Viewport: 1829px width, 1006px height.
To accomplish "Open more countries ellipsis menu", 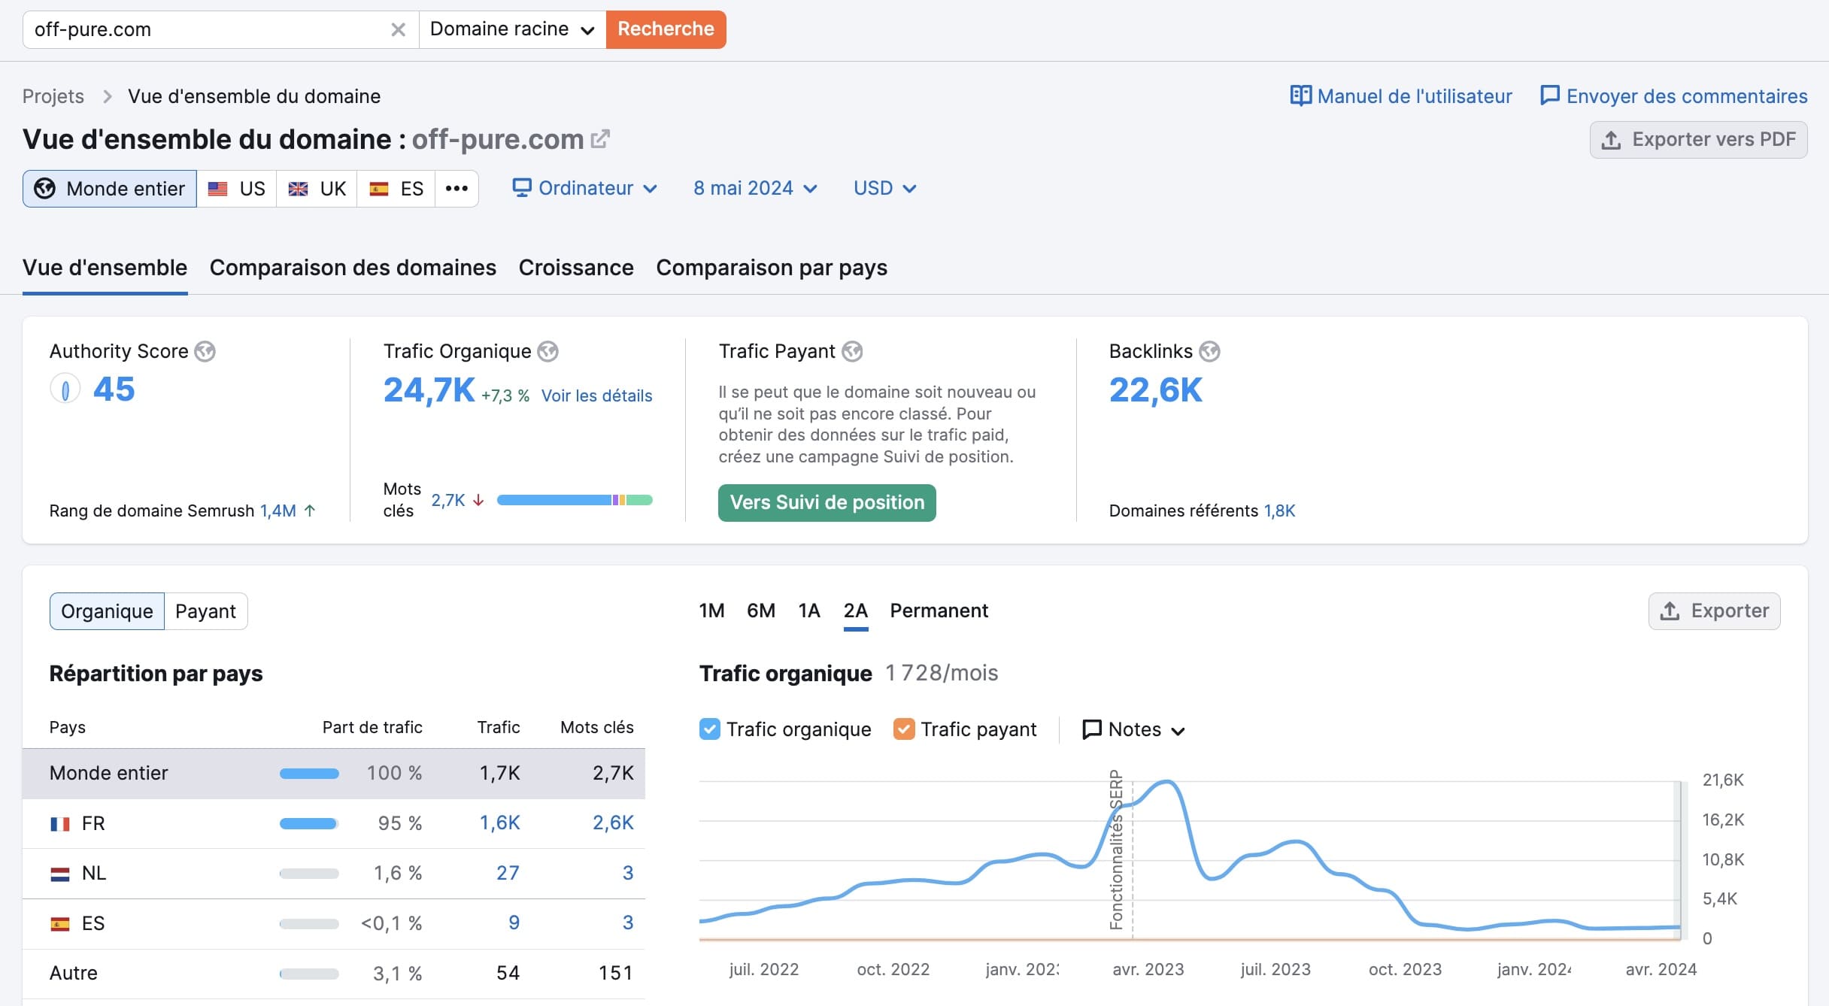I will [456, 189].
